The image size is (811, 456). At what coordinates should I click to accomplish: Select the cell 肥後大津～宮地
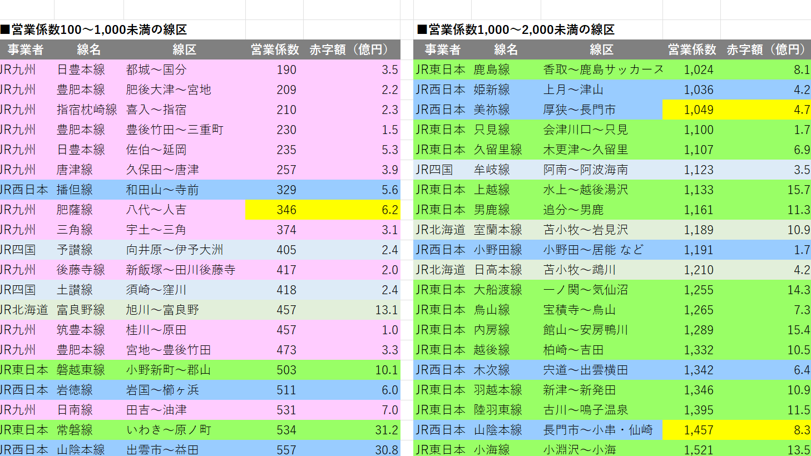tap(185, 90)
